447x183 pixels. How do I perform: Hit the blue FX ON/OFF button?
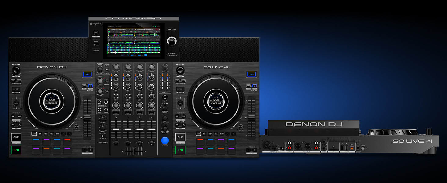pyautogui.click(x=165, y=141)
